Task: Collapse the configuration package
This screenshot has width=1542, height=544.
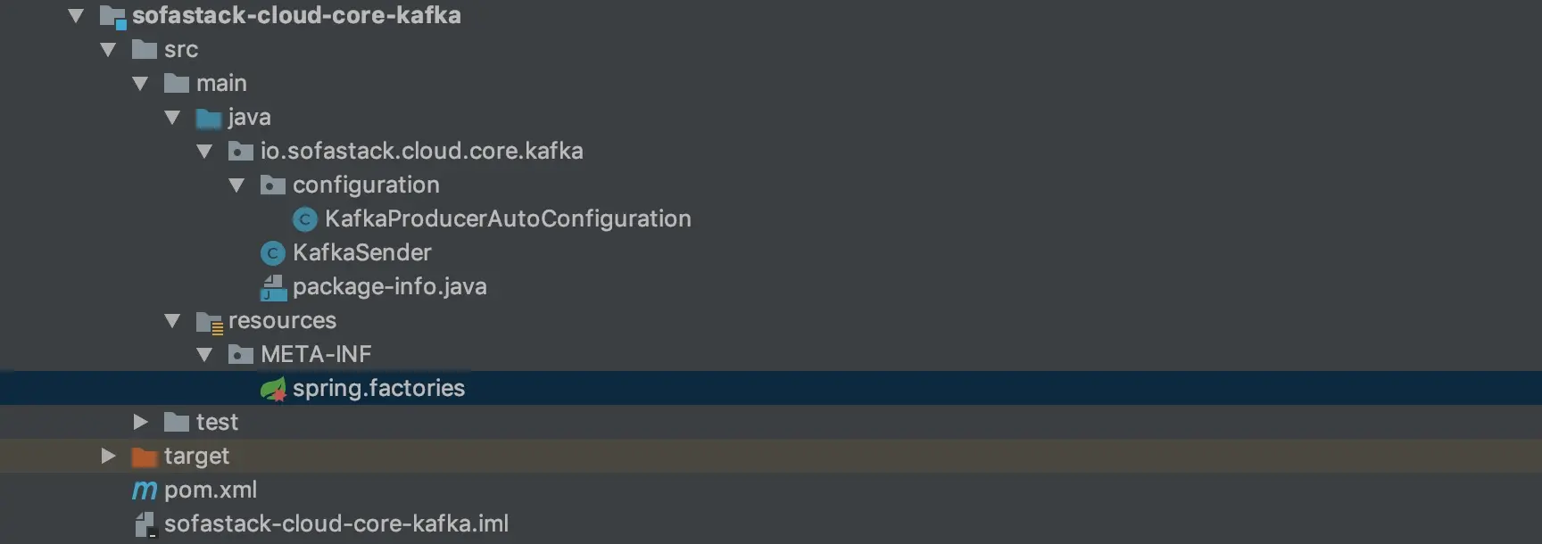Action: (237, 185)
